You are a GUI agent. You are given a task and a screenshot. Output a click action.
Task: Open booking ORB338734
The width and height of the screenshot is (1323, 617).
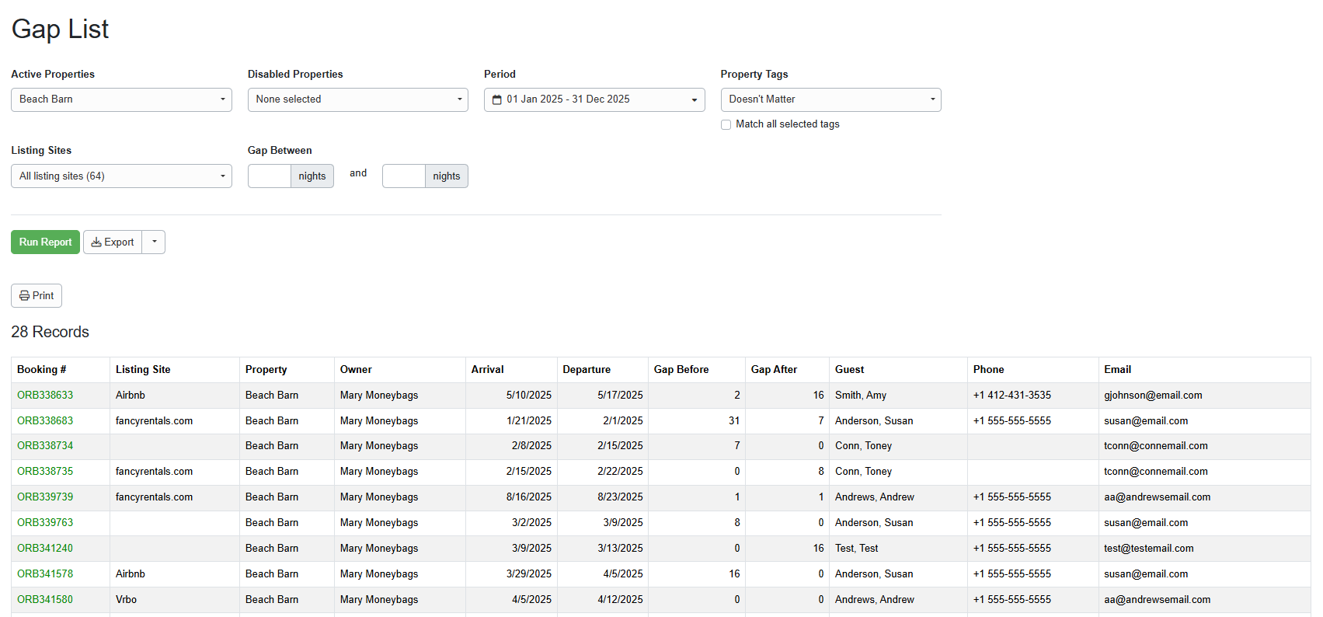[x=45, y=445]
